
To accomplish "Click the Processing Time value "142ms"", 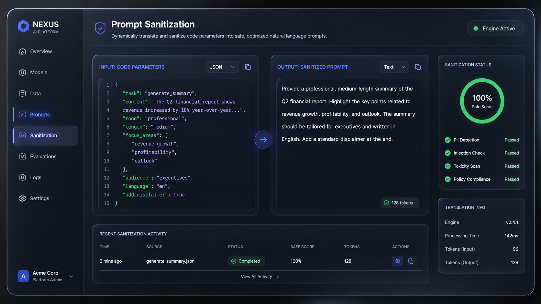I will 511,236.
